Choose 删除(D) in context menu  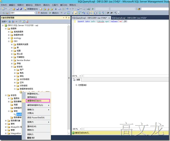(36, 130)
